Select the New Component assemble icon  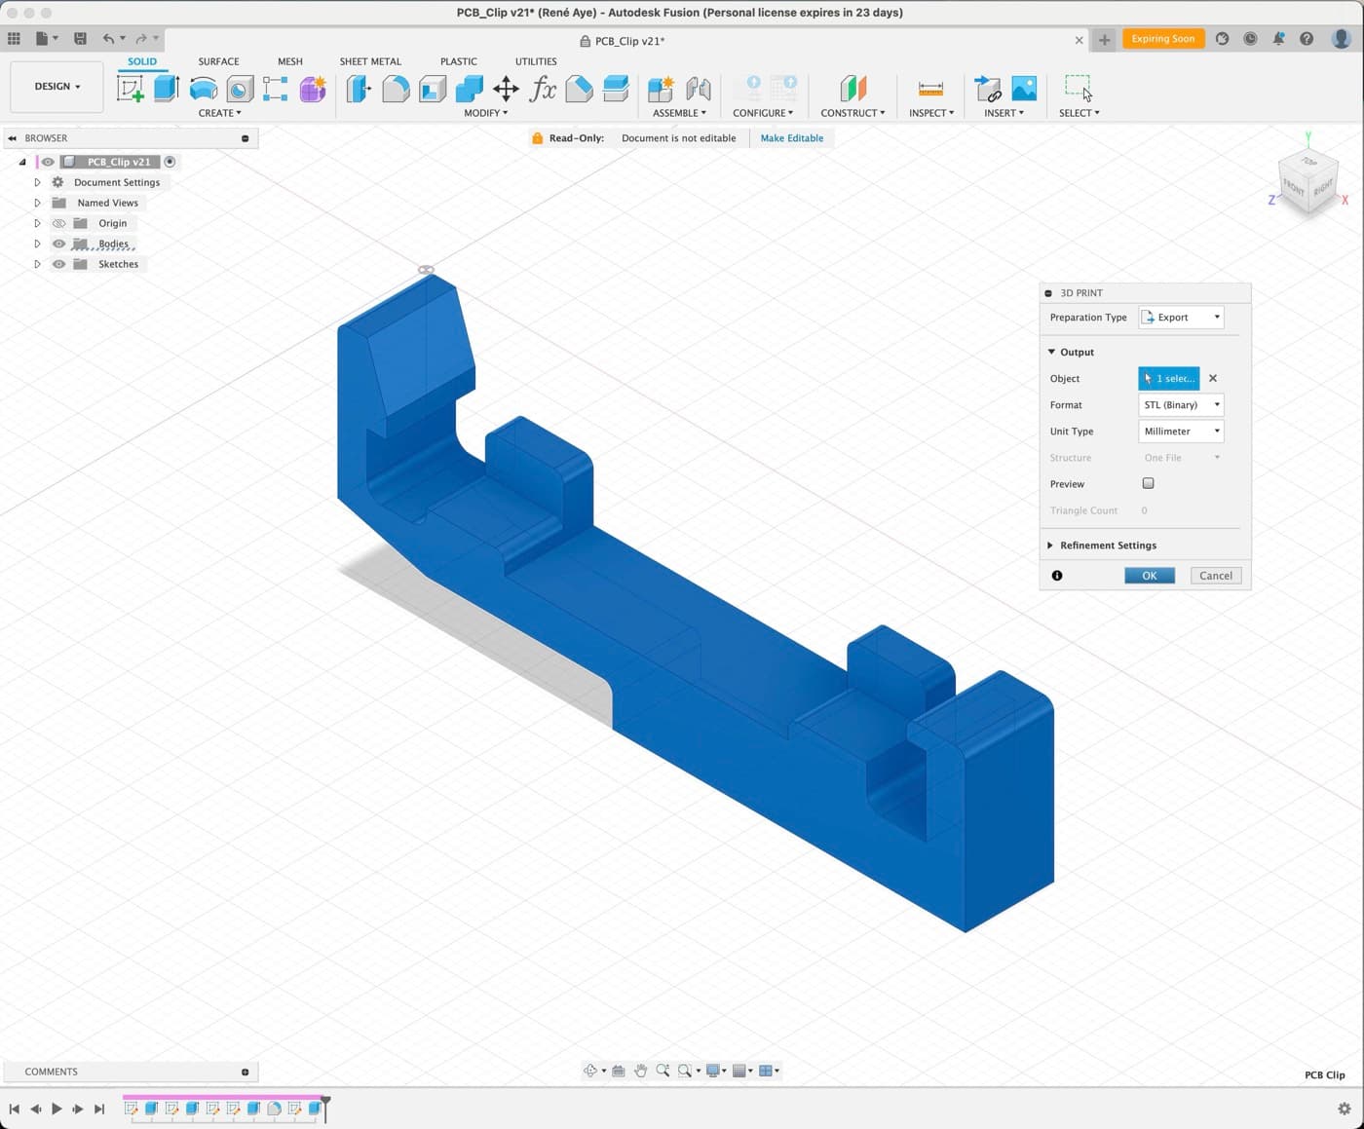click(661, 89)
